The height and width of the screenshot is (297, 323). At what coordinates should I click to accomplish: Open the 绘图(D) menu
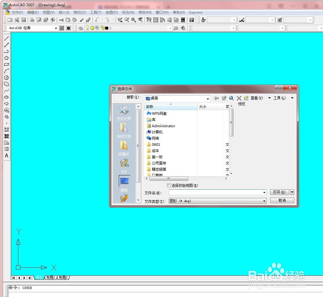[x=112, y=12]
